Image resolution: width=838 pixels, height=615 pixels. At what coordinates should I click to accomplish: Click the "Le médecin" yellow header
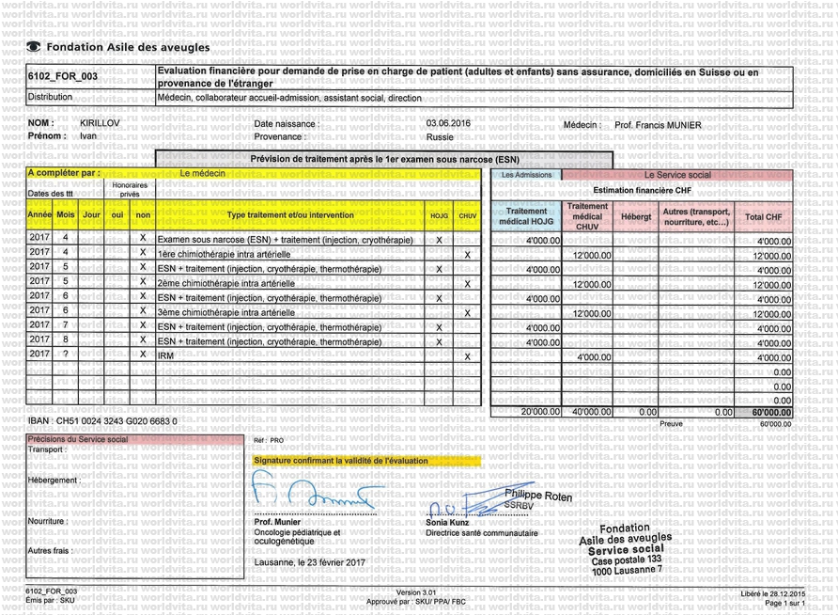pos(202,173)
